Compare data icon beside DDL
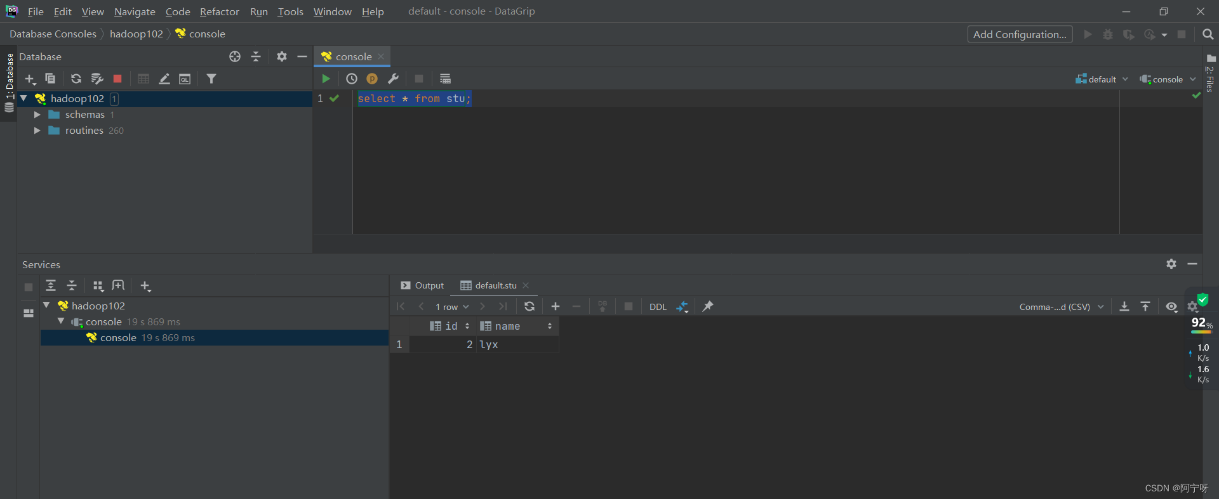The image size is (1219, 499). 683,307
